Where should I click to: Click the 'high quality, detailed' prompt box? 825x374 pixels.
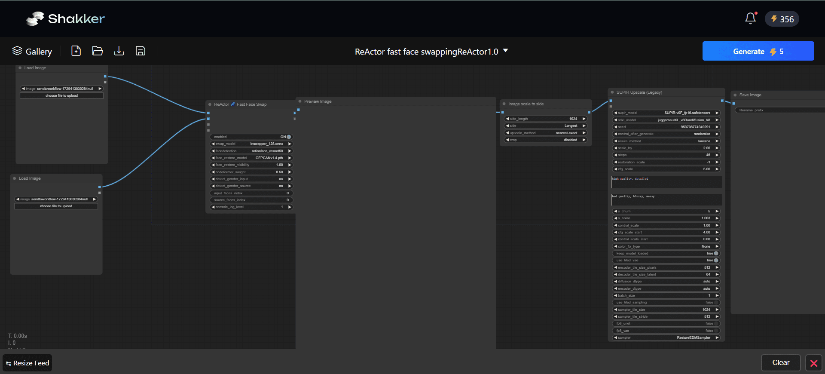pyautogui.click(x=666, y=182)
